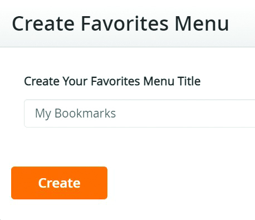Click the left edge of the title input box
The width and height of the screenshot is (255, 220).
[x=27, y=113]
